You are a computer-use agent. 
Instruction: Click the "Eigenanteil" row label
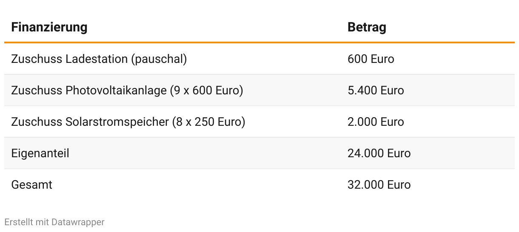click(40, 153)
